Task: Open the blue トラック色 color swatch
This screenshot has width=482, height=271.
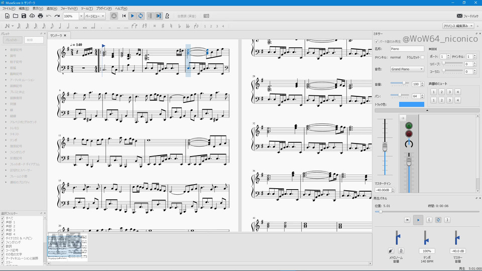Action: coord(412,104)
